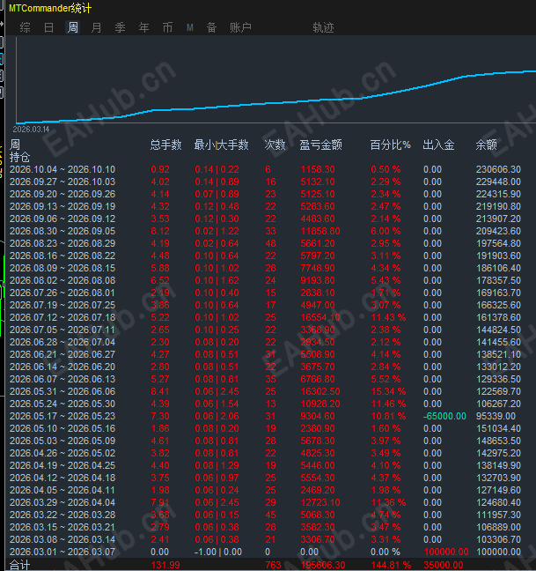The width and height of the screenshot is (536, 571).
Task: Click profit 11858.80 in the 盈亏金额 column
Action: tap(320, 231)
